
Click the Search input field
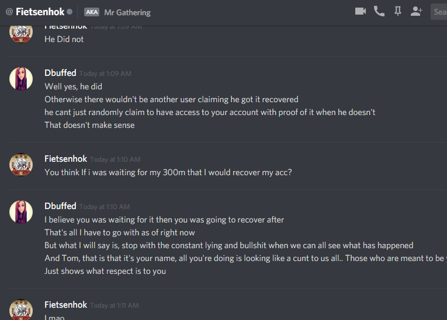(439, 12)
